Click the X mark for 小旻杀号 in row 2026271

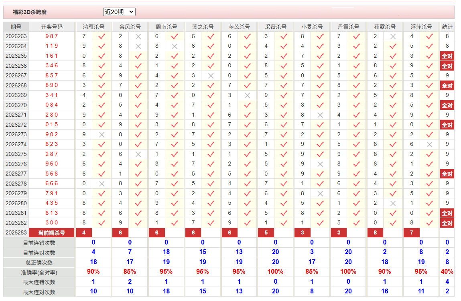pyautogui.click(x=320, y=115)
